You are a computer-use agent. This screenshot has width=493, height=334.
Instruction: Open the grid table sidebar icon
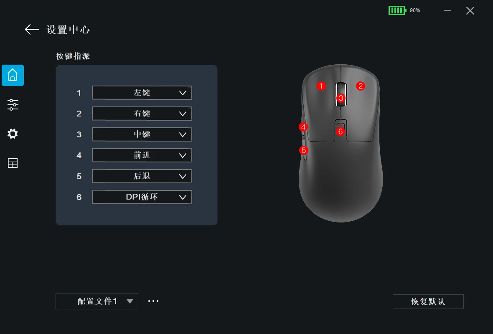click(13, 163)
